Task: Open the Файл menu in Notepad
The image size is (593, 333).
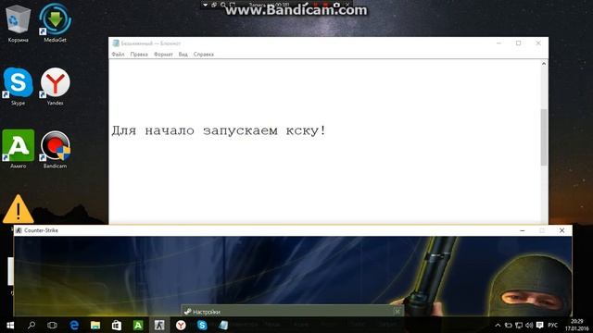Action: click(118, 55)
